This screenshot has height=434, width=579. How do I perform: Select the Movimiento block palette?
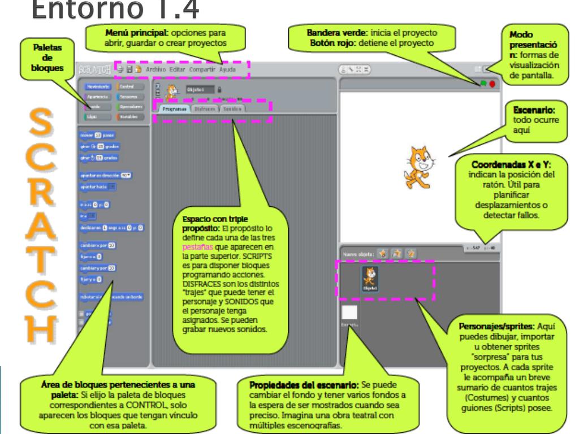click(97, 86)
